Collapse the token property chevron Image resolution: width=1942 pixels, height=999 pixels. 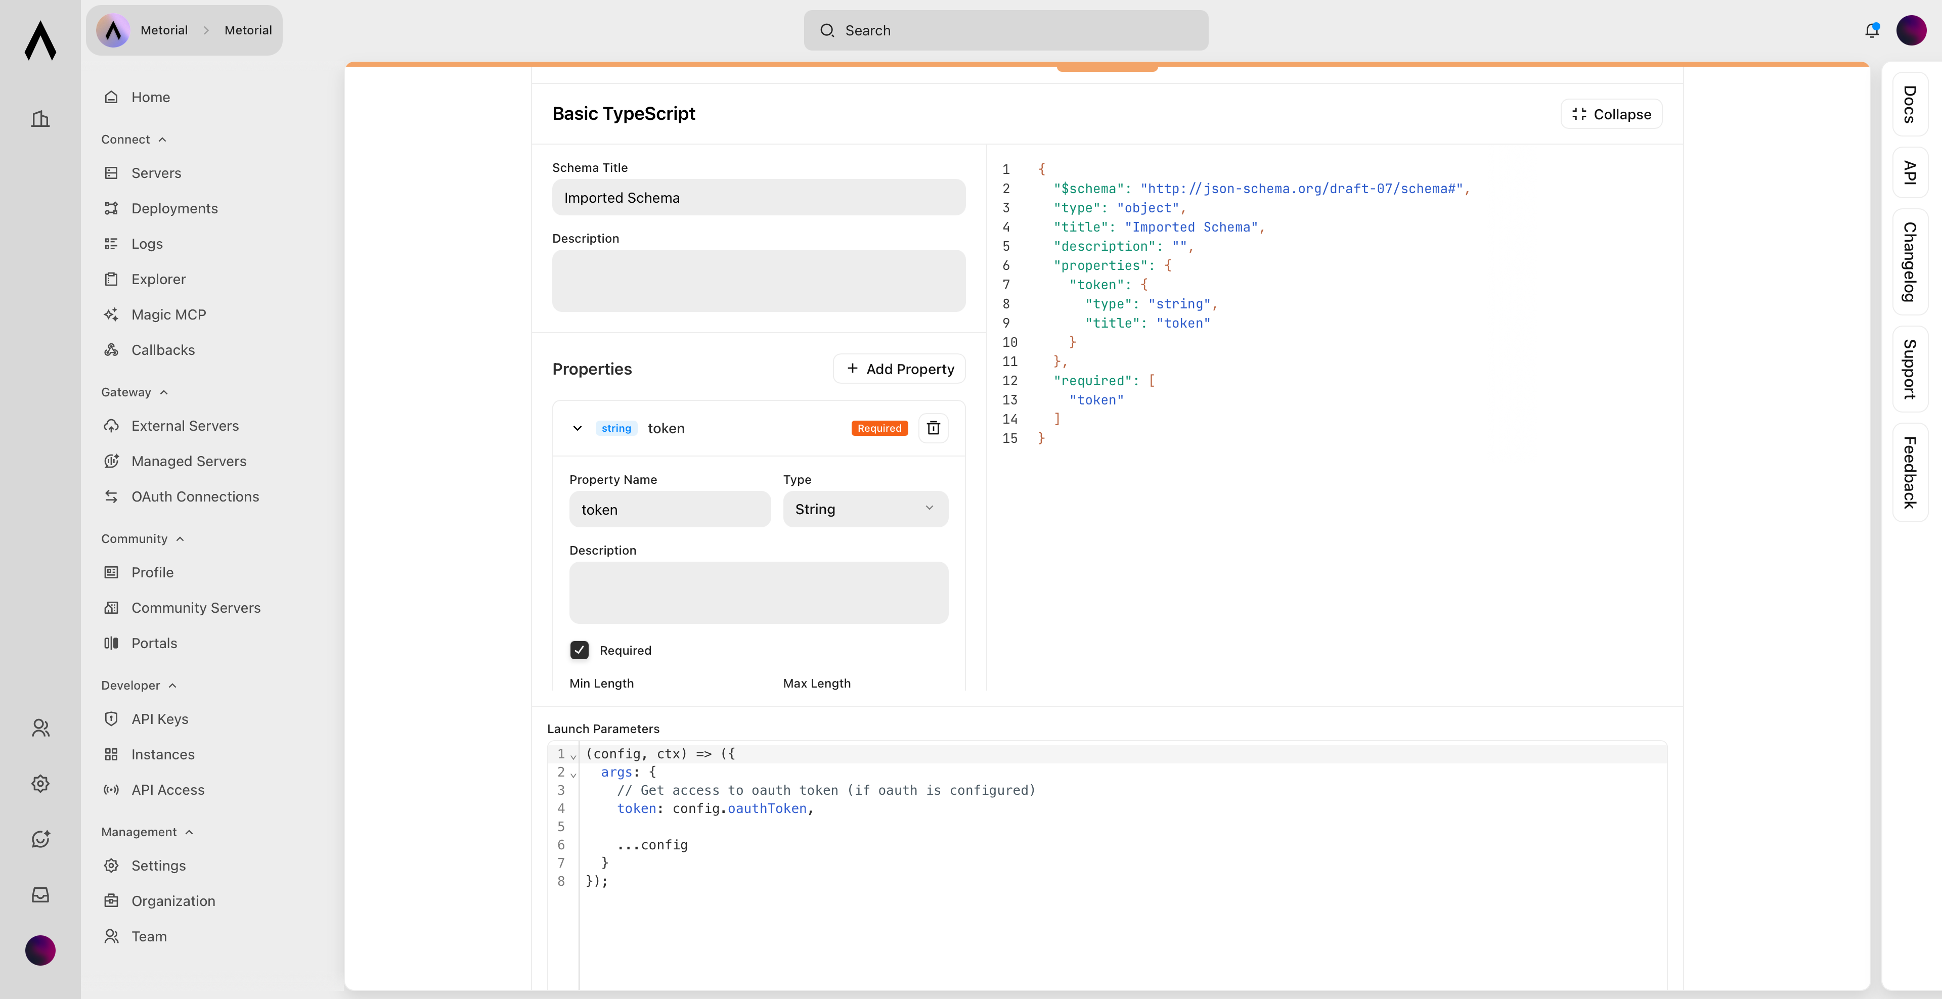coord(578,428)
